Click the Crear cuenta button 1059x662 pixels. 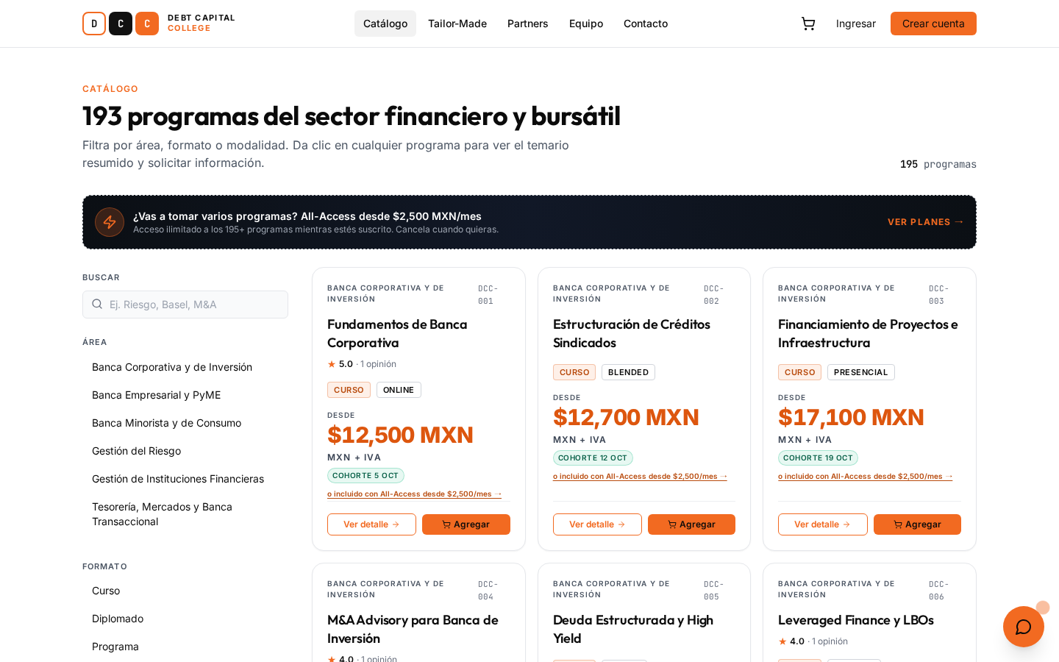tap(933, 24)
